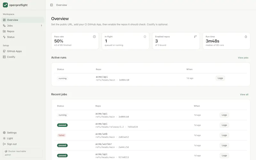Click the Jobs sidebar icon
Screen dimensions: 256x160
pyautogui.click(x=4, y=26)
